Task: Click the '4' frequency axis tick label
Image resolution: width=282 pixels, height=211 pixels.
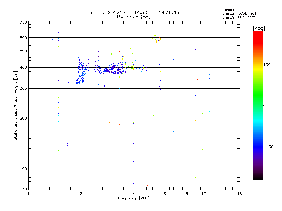Action: 134,194
